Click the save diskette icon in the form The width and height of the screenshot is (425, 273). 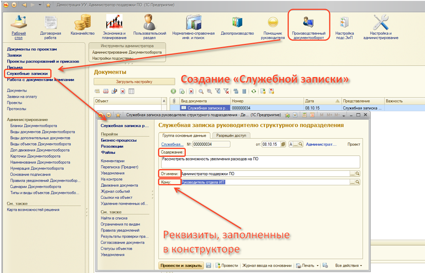pyautogui.click(x=208, y=265)
